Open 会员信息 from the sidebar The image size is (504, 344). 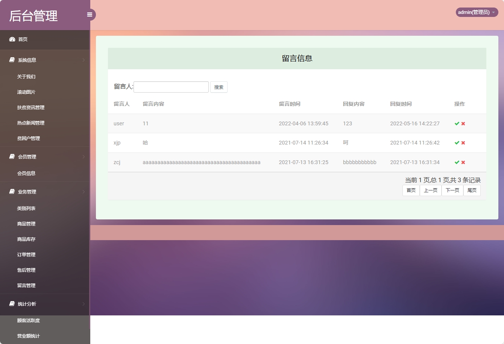pyautogui.click(x=27, y=173)
